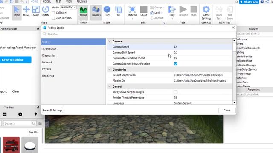
Task: Select the Network settings category
Action: [x=73, y=62]
